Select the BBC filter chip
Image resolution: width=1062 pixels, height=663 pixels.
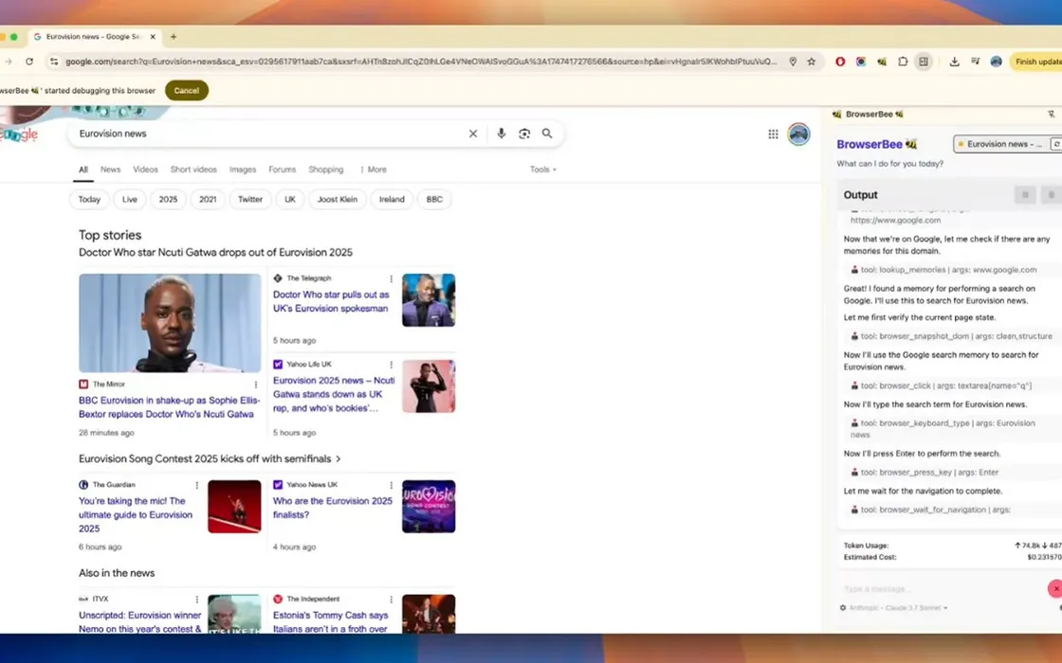click(434, 200)
